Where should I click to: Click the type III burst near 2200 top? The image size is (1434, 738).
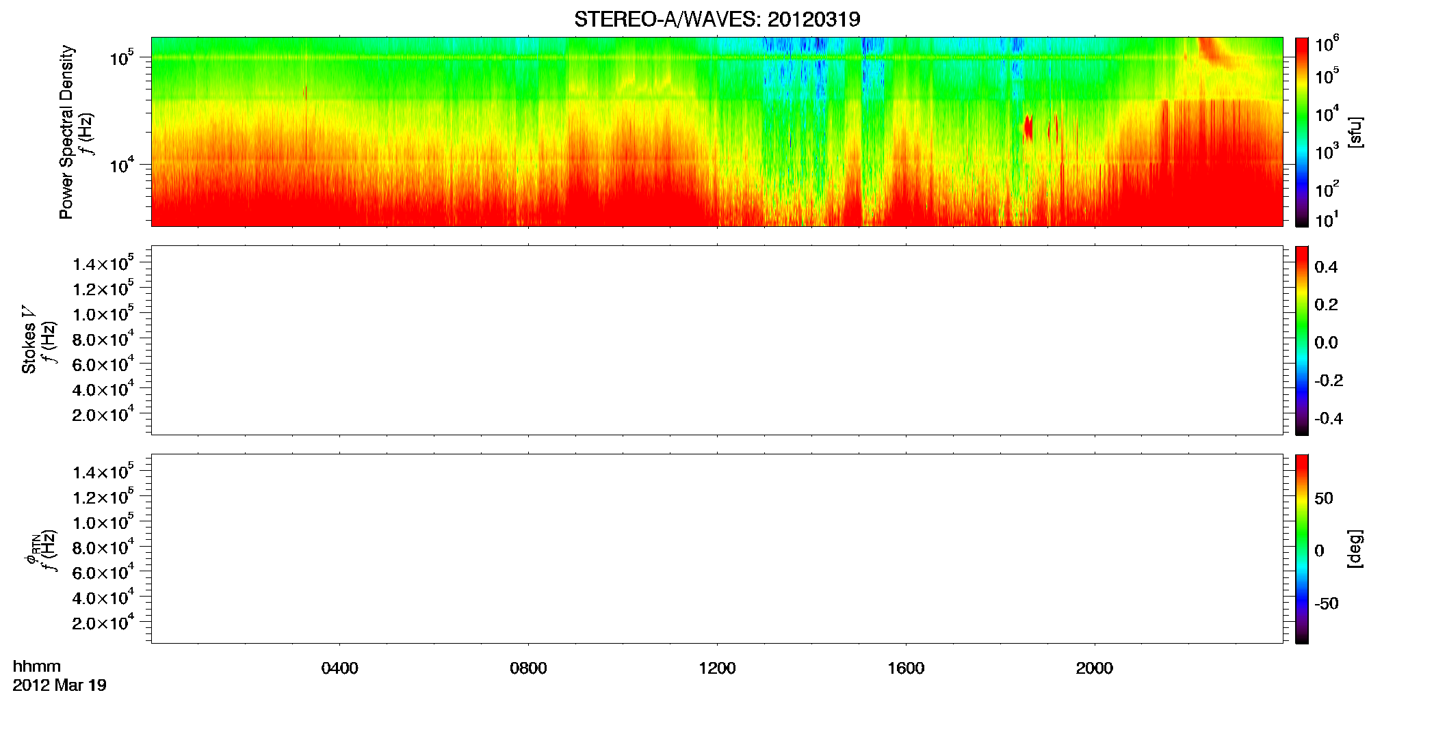pyautogui.click(x=1215, y=52)
